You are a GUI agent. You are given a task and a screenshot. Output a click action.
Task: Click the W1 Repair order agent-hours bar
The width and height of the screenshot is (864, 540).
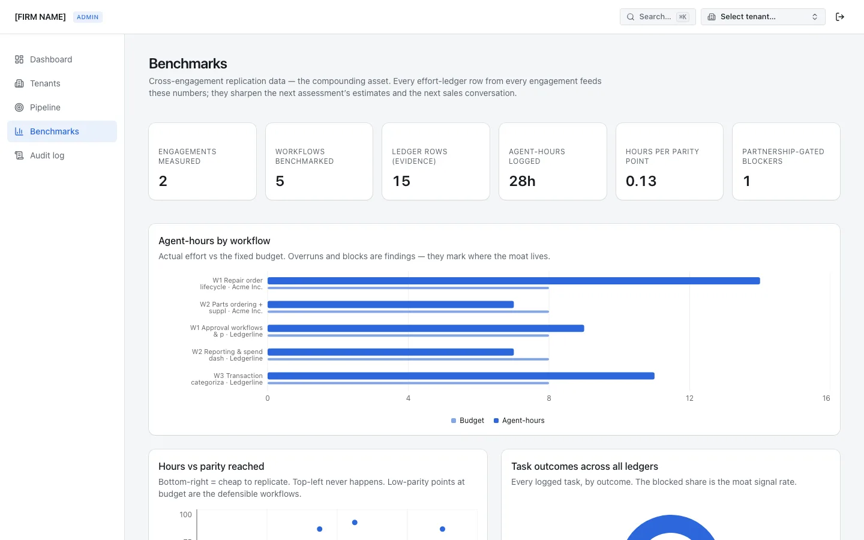click(x=514, y=281)
